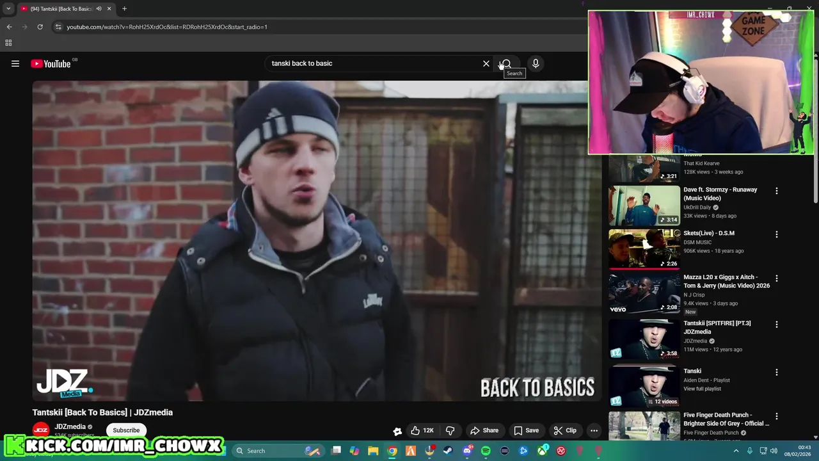Save the video to a playlist
Viewport: 819px width, 461px height.
[x=526, y=430]
